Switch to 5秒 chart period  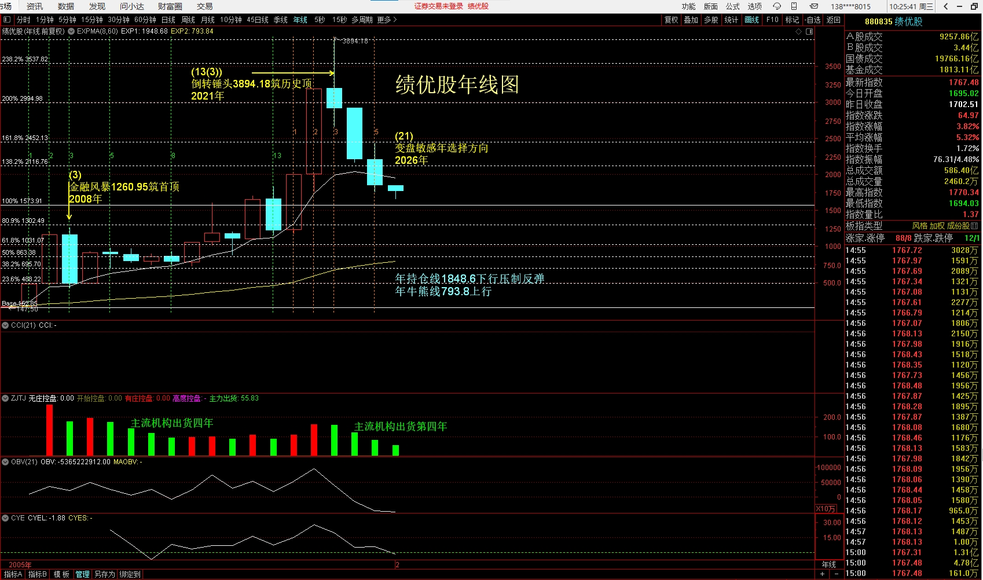click(x=320, y=20)
